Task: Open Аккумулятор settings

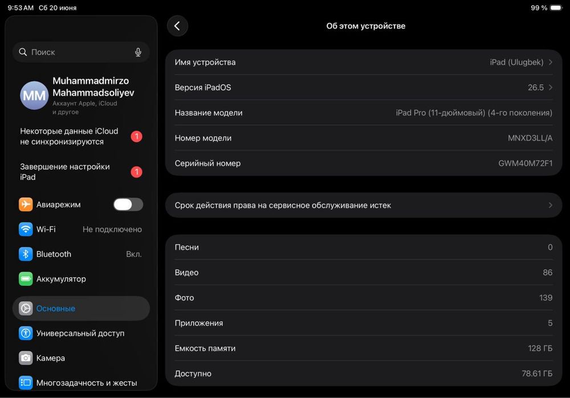Action: [x=81, y=279]
